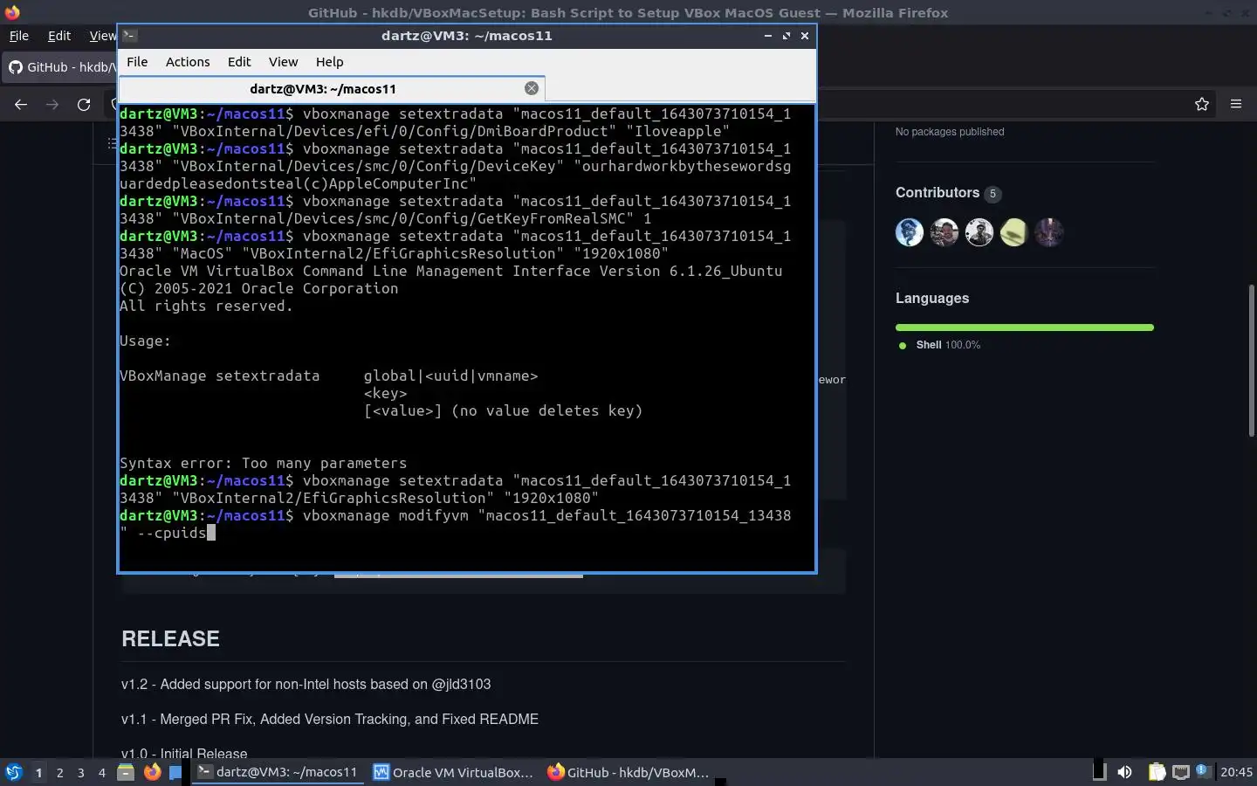Open fourth contributor avatar

pyautogui.click(x=1014, y=232)
